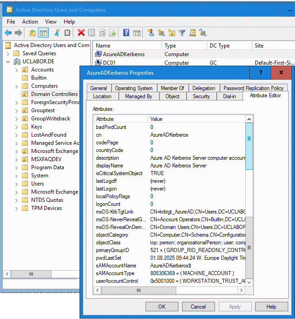Switch to the Security tab

pyautogui.click(x=201, y=96)
